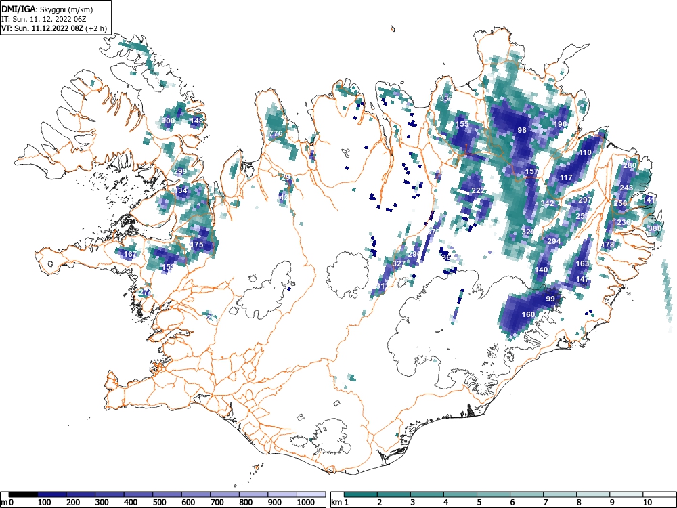The image size is (677, 508).
Task: Click the map value '178'
Action: pyautogui.click(x=607, y=245)
